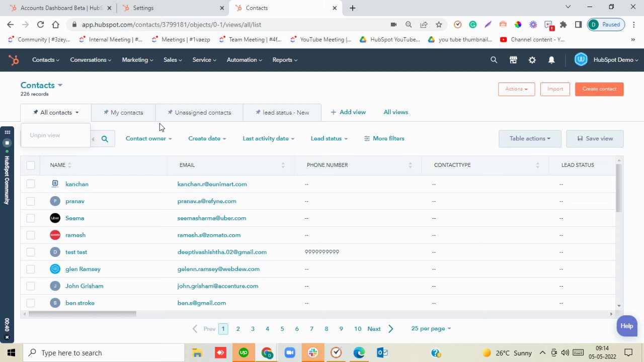This screenshot has height=362, width=644.
Task: Select the checkbox for kanchan
Action: 31,184
